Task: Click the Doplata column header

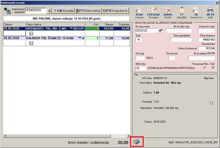Action: [122, 25]
